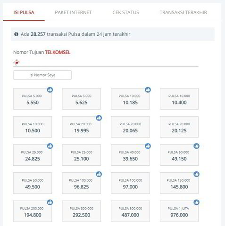
Task: Choose Pulsa 10.000 priced 10.400
Action: (179, 99)
